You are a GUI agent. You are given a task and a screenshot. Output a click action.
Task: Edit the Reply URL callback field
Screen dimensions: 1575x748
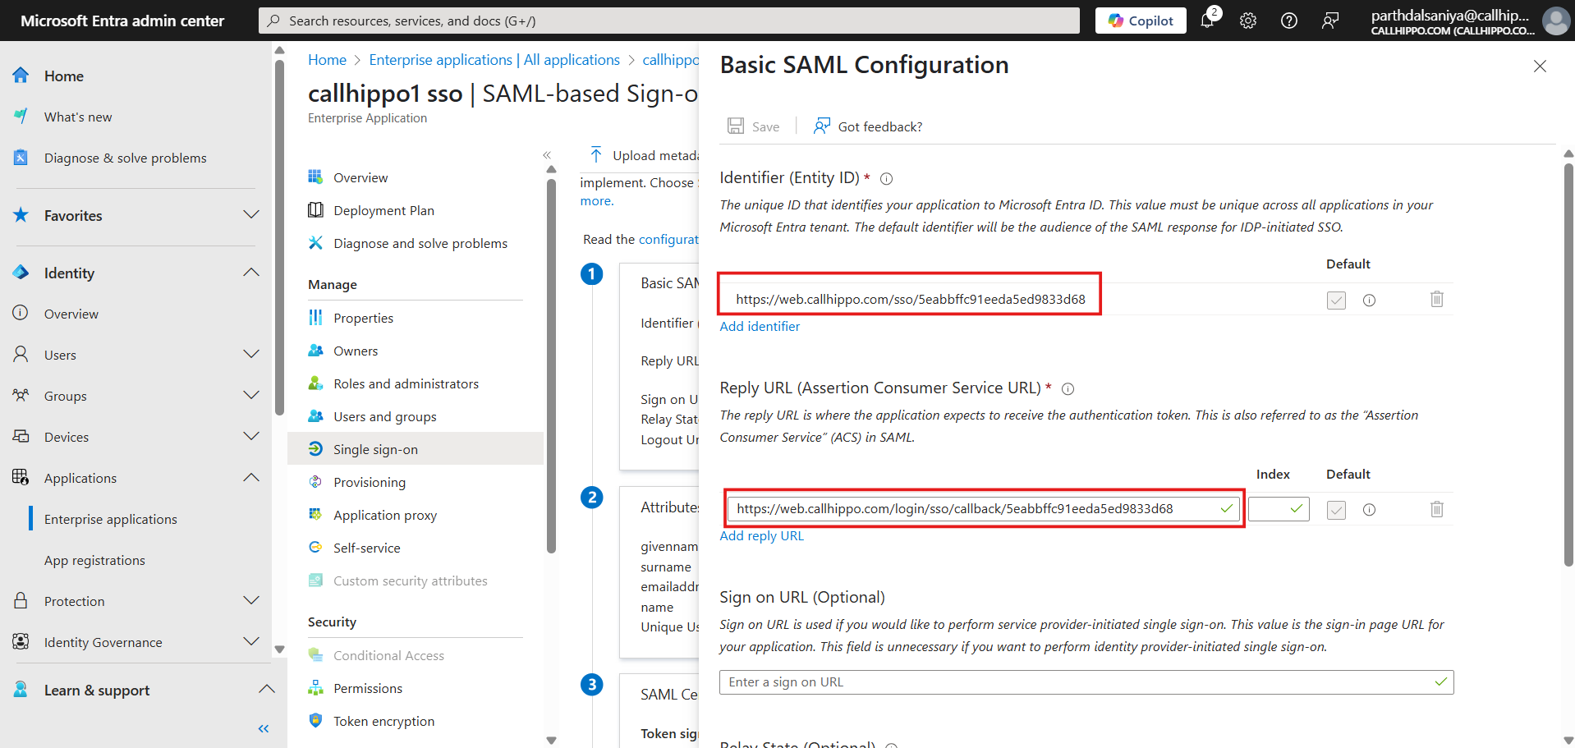tap(984, 508)
